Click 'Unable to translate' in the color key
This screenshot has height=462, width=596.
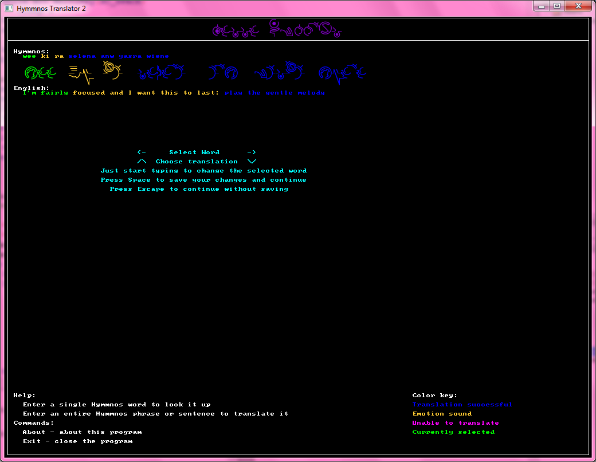click(455, 423)
